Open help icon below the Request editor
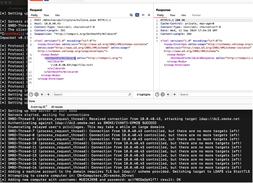 (31, 95)
